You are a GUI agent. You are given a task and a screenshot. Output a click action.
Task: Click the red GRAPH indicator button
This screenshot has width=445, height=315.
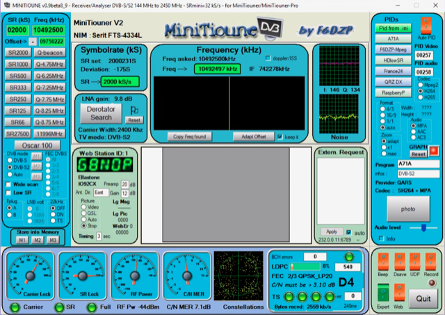(x=434, y=151)
